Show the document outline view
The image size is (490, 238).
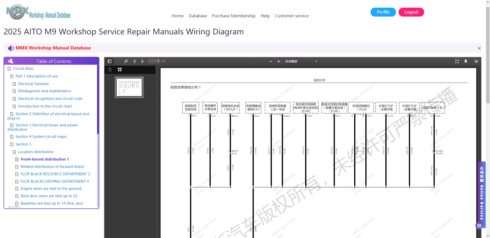click(x=110, y=70)
